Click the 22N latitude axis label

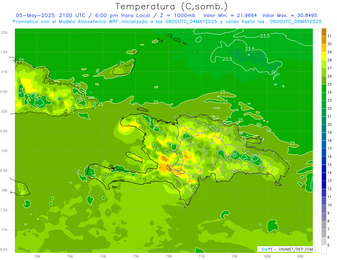[4, 33]
